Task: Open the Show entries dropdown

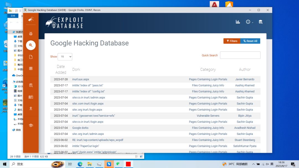Action: point(65,57)
